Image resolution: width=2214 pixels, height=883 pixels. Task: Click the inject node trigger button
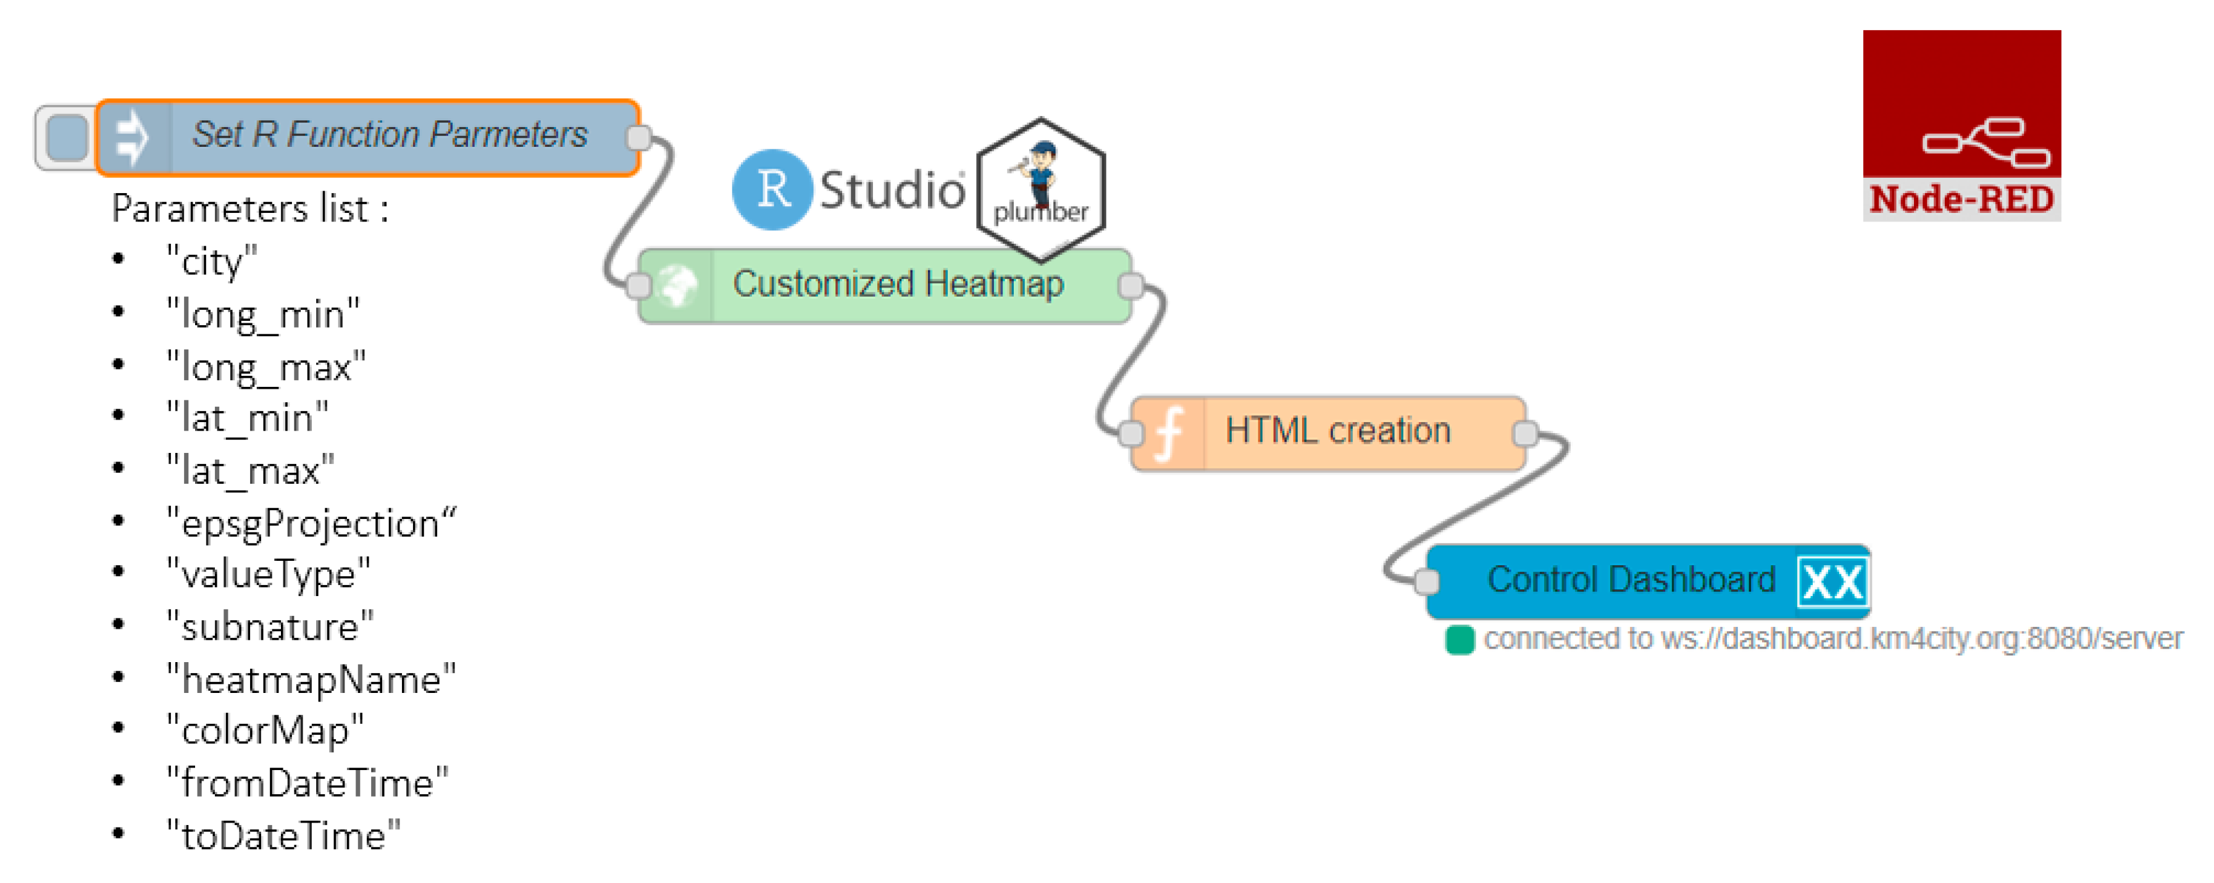[67, 138]
